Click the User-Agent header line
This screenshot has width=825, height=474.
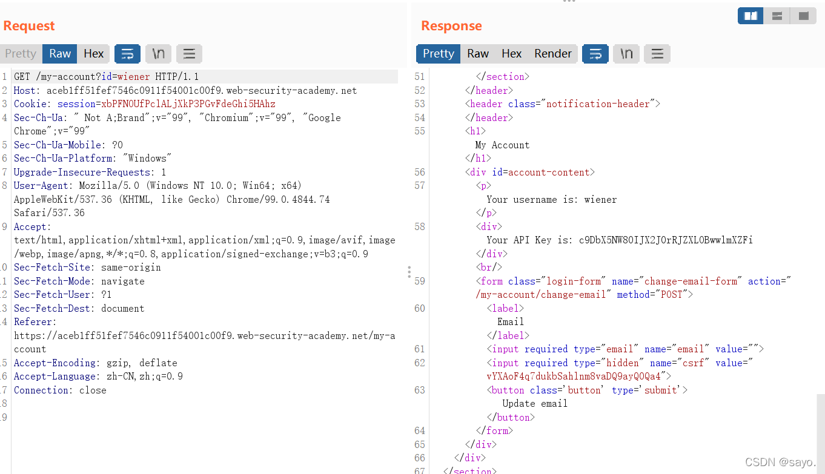click(x=157, y=186)
